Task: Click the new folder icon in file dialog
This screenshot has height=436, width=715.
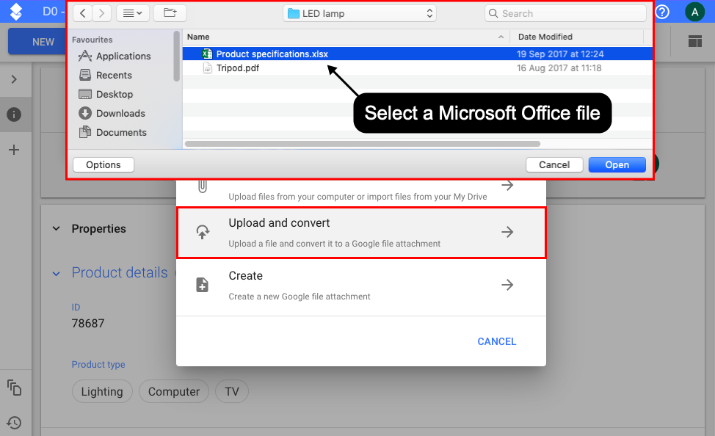Action: (170, 13)
